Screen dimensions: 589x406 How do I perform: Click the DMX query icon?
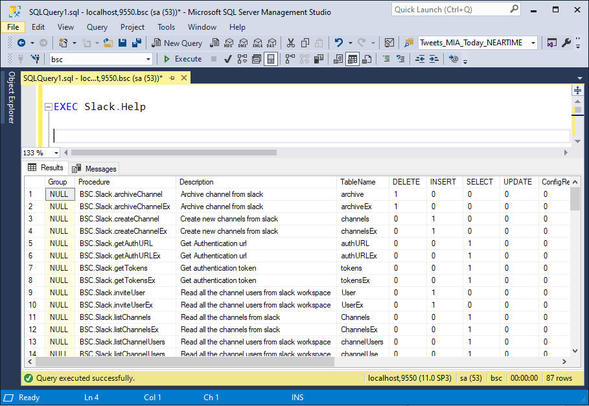[x=242, y=43]
